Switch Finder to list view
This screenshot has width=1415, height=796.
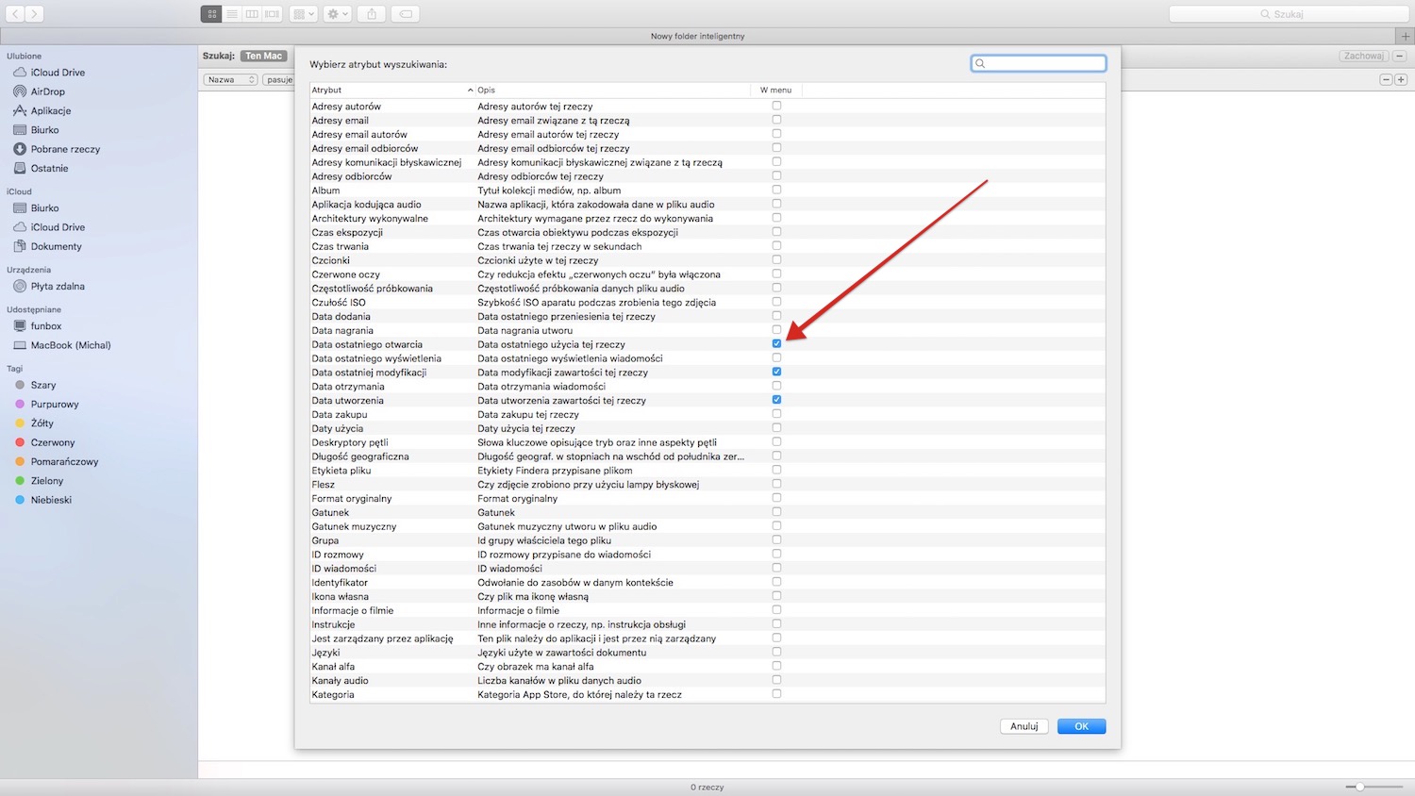pos(232,13)
